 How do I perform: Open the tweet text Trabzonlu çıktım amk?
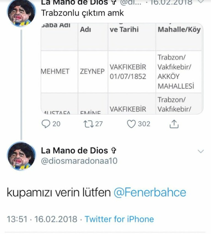[x=83, y=14]
